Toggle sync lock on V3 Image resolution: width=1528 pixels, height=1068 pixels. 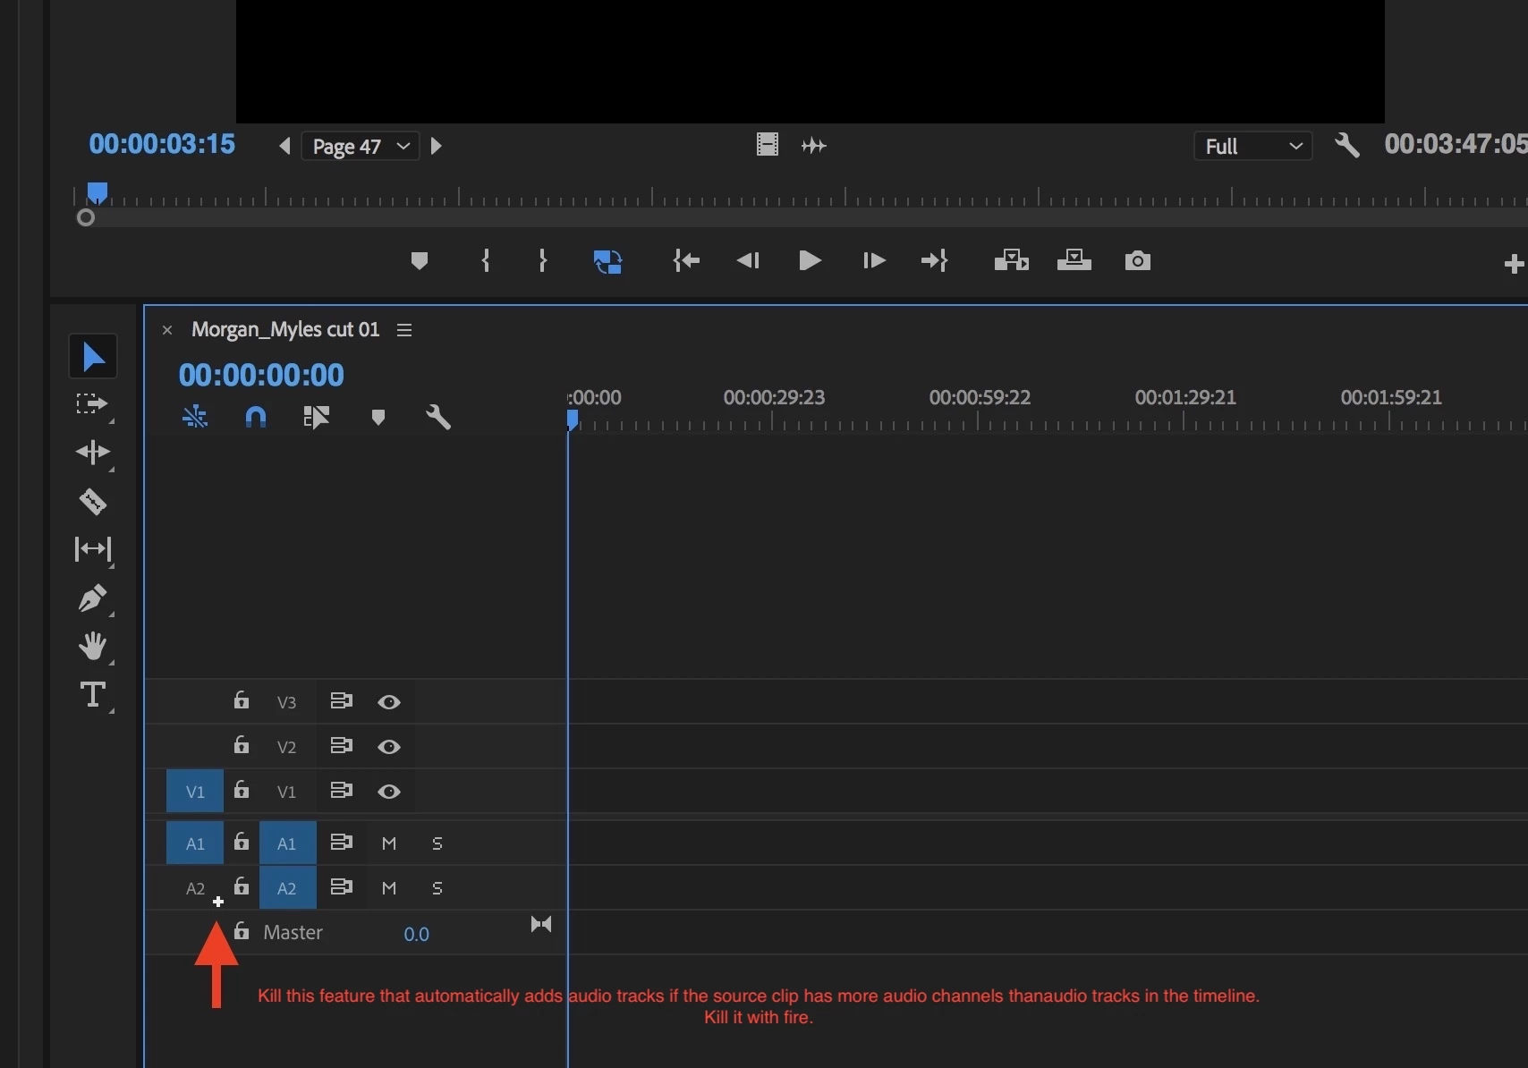click(x=341, y=701)
